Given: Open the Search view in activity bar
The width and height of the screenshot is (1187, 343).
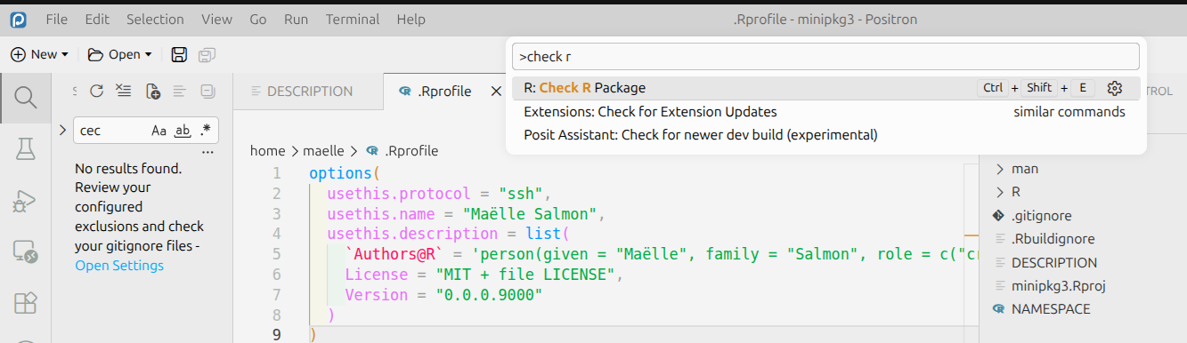Looking at the screenshot, I should [25, 97].
